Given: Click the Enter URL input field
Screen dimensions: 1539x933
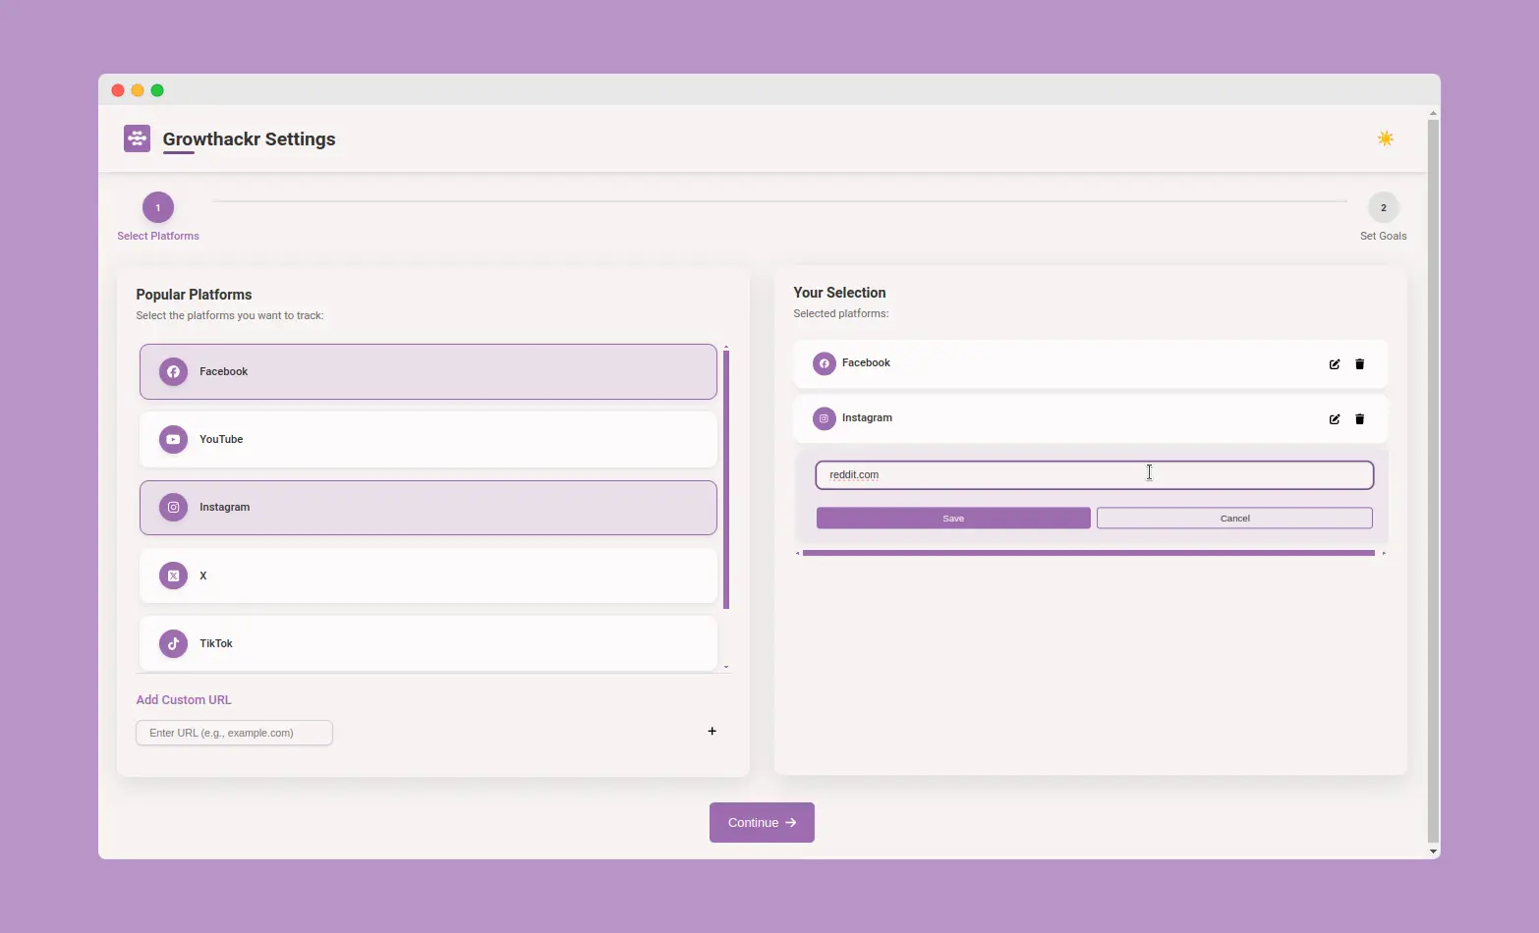Looking at the screenshot, I should [234, 732].
